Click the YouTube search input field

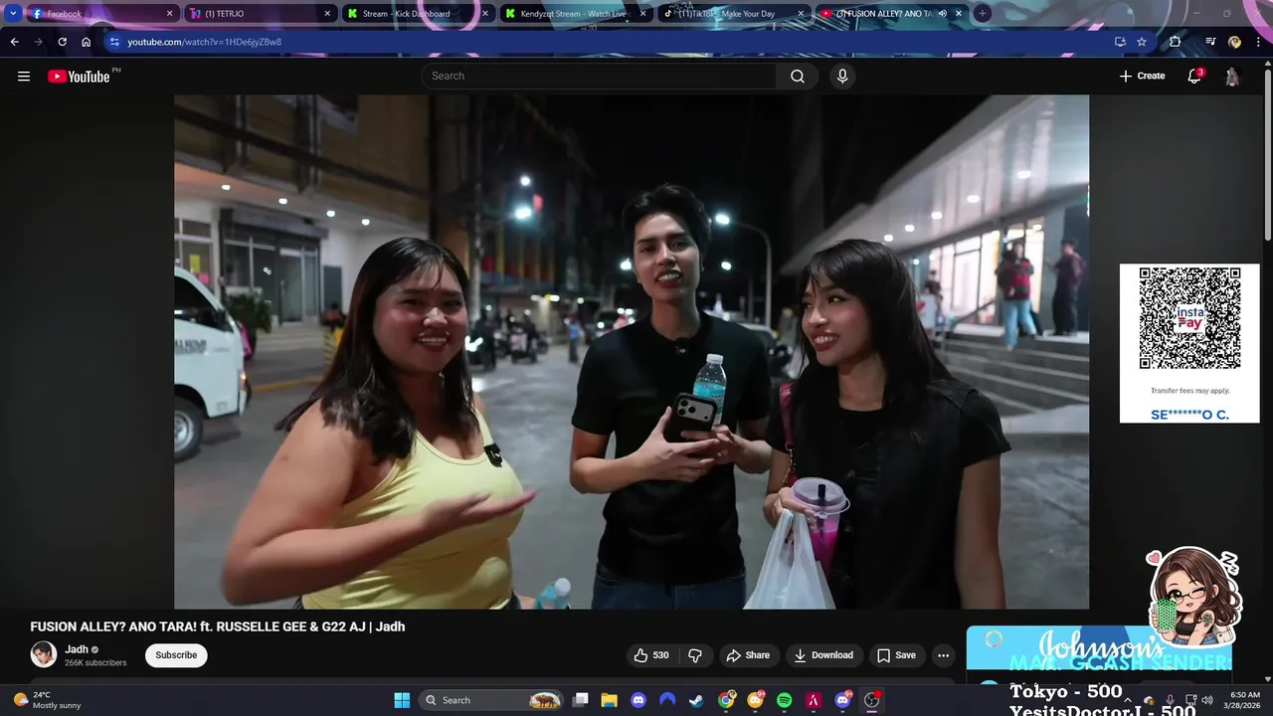click(x=600, y=76)
